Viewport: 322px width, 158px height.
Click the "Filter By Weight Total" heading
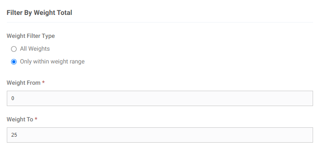point(40,12)
